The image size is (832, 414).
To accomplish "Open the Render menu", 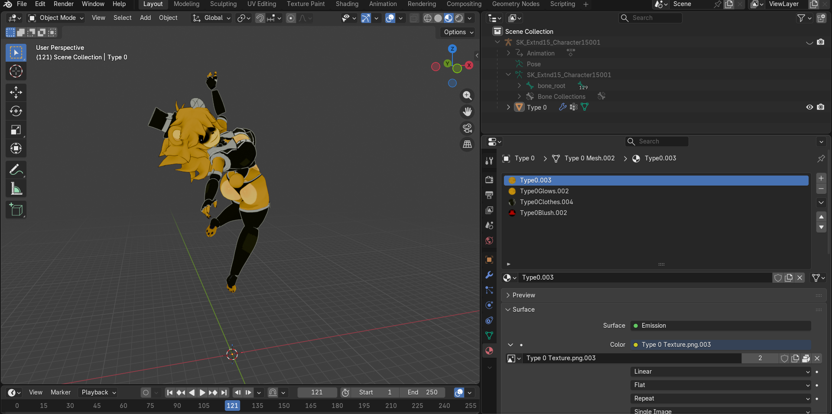I will point(64,4).
